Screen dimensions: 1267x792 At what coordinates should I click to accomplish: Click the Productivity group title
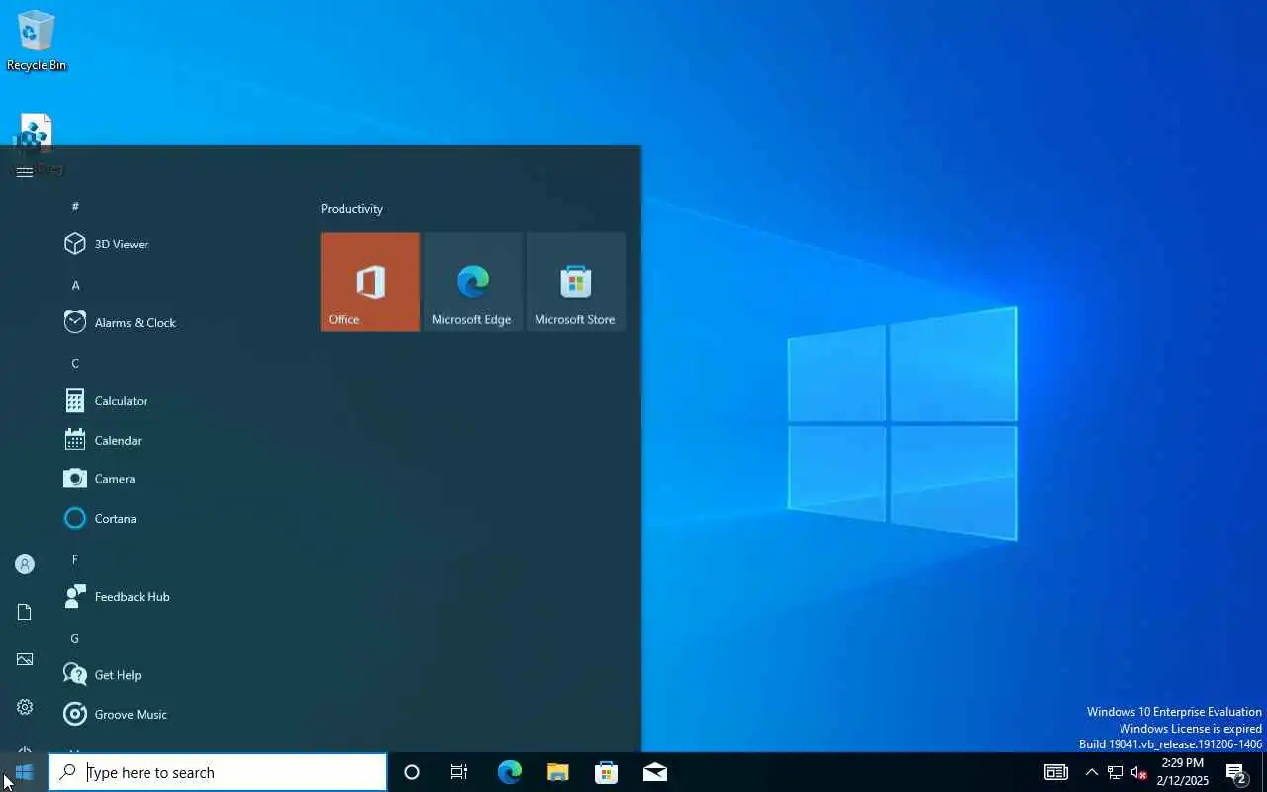351,208
